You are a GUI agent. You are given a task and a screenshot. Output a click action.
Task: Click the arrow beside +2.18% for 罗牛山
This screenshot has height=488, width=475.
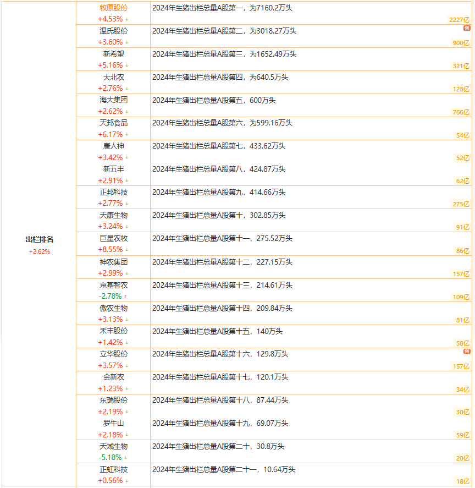(126, 435)
